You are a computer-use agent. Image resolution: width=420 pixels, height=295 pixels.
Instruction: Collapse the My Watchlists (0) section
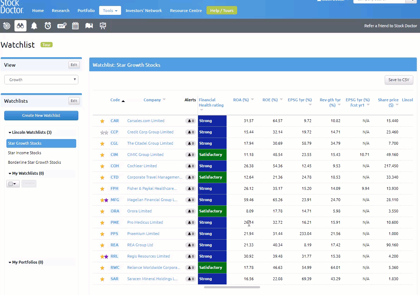point(26,173)
